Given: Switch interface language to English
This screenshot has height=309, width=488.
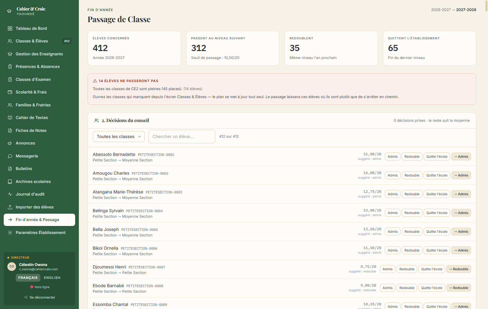Looking at the screenshot, I should 52,278.
